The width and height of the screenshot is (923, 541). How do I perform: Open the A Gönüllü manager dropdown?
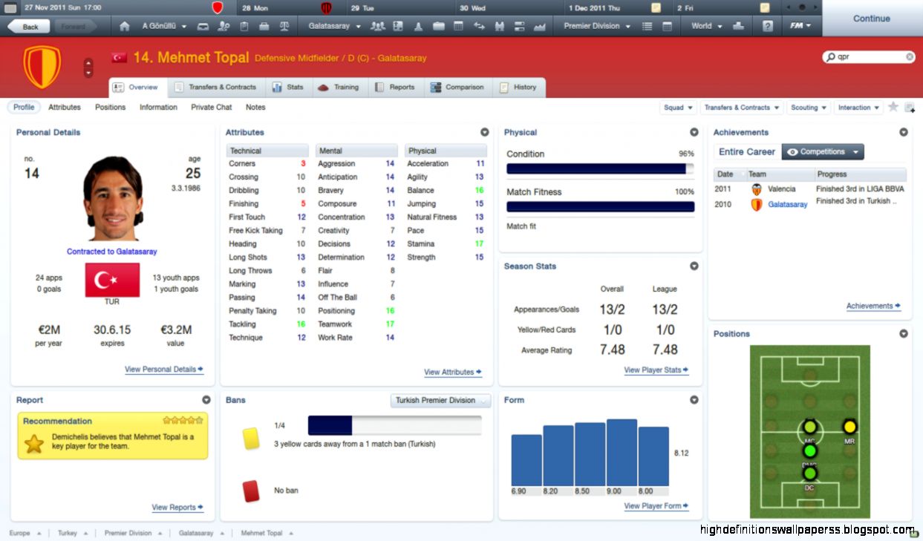(164, 26)
